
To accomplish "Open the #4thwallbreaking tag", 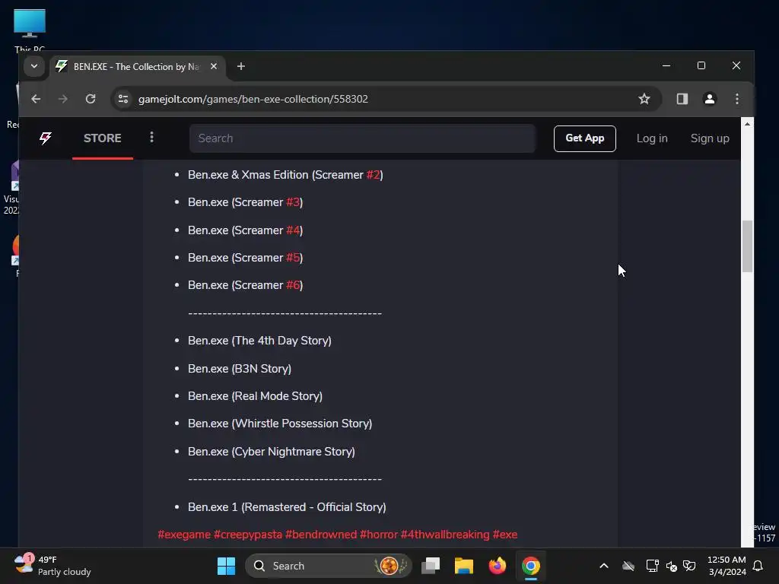I will coord(444,535).
